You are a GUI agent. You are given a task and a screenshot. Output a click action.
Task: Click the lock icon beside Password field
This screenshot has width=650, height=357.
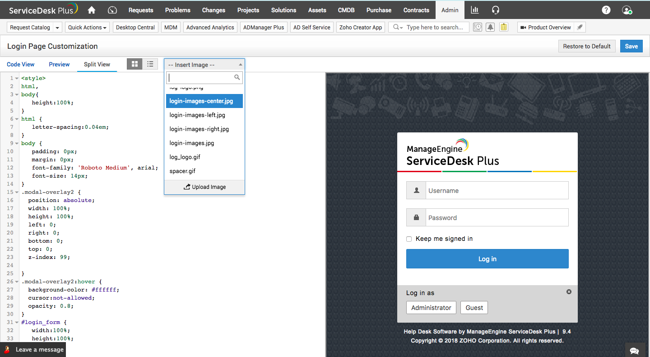[416, 217]
